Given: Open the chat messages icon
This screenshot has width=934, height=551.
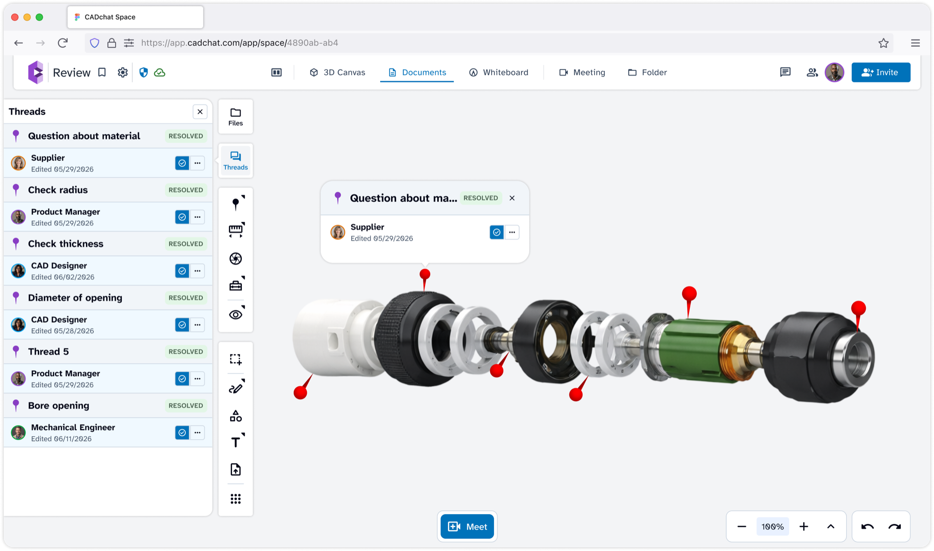Looking at the screenshot, I should click(x=785, y=72).
